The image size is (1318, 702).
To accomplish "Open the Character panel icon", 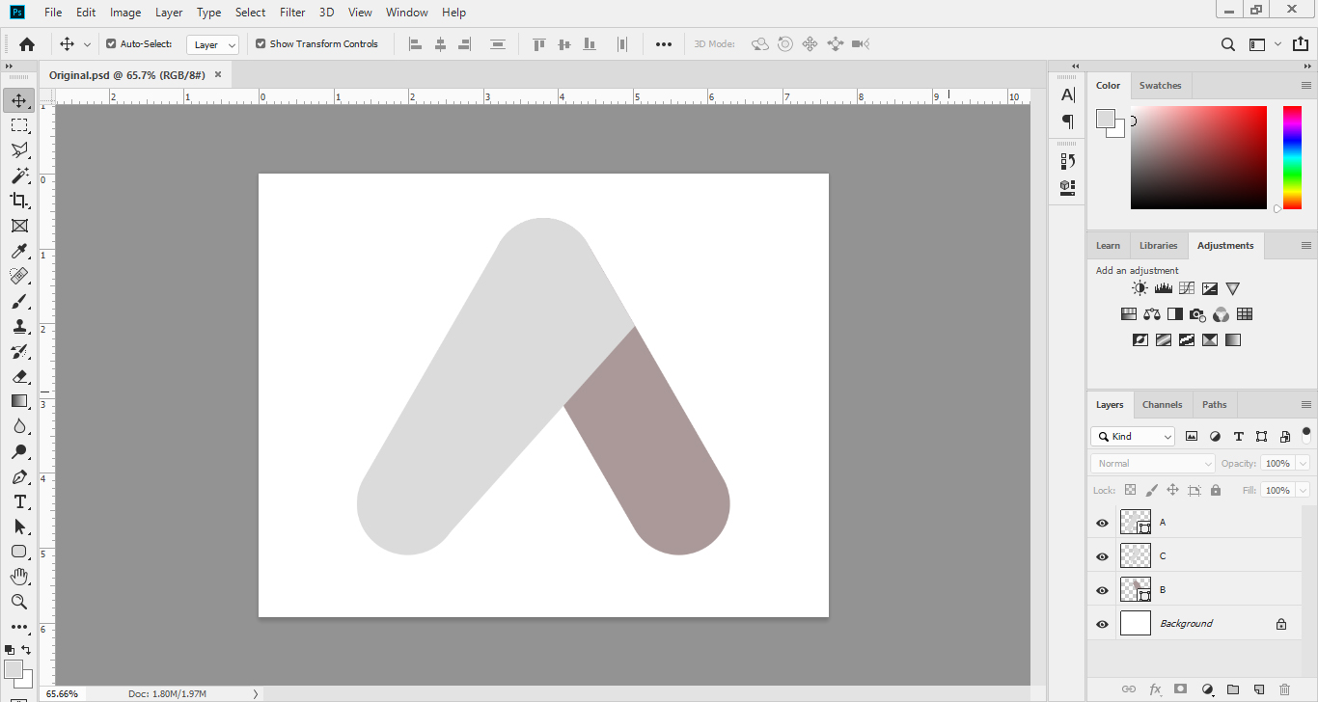I will [1067, 95].
